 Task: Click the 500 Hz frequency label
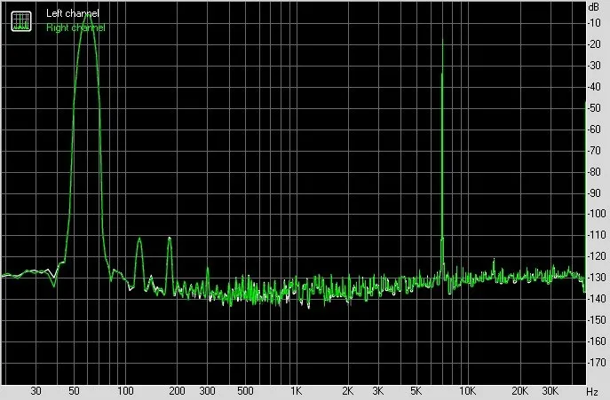coord(245,390)
